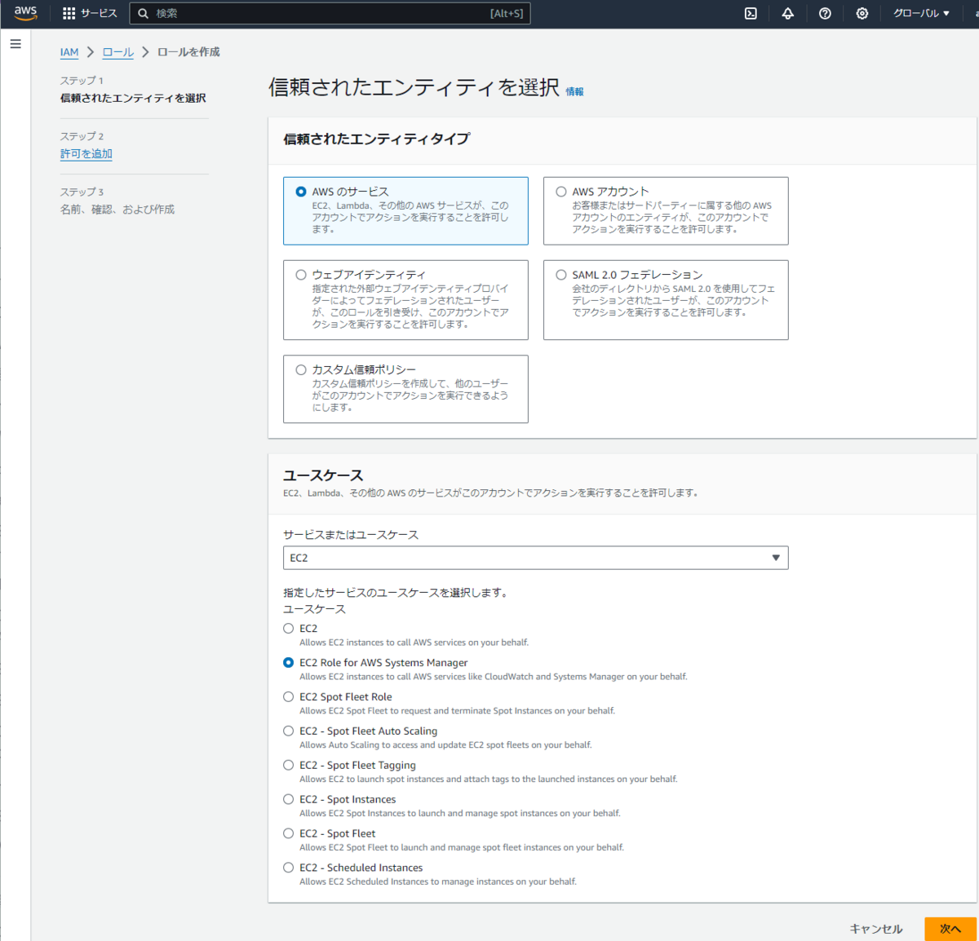
Task: Select the plain EC2 use case
Action: 288,629
